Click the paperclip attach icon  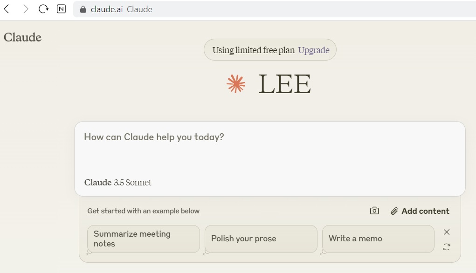(x=394, y=211)
